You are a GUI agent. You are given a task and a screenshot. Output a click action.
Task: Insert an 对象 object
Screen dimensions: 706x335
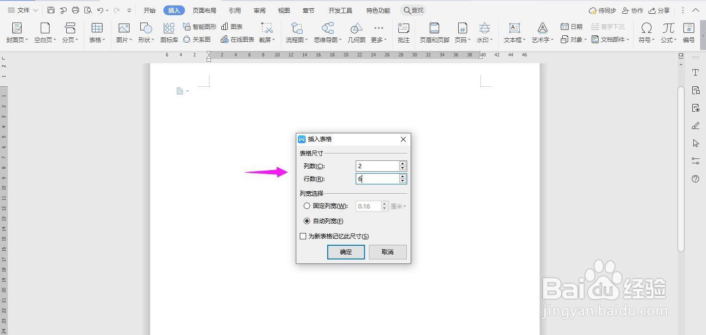coord(574,39)
